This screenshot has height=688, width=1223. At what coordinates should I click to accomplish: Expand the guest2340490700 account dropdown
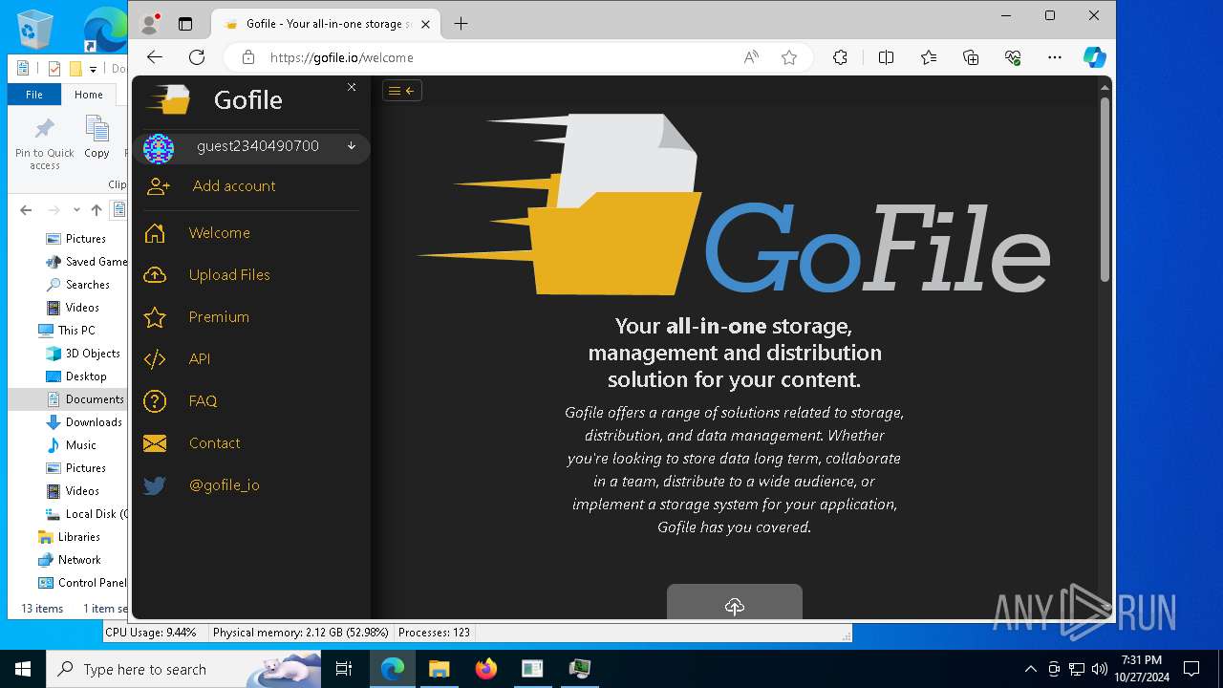(x=352, y=146)
